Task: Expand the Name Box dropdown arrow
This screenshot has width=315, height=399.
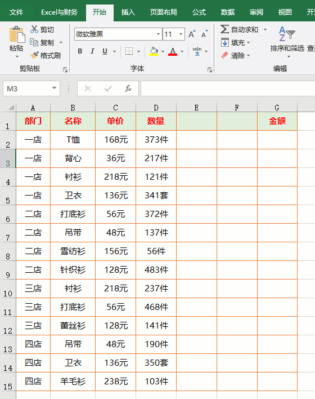Action: coord(54,88)
